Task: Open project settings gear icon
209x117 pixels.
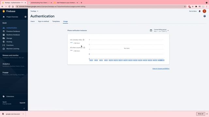Action: (x=25, y=17)
